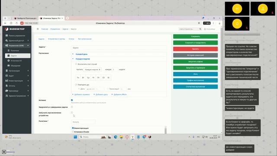Open the Частота dropdown
The height and width of the screenshot is (156, 277).
pos(93,69)
